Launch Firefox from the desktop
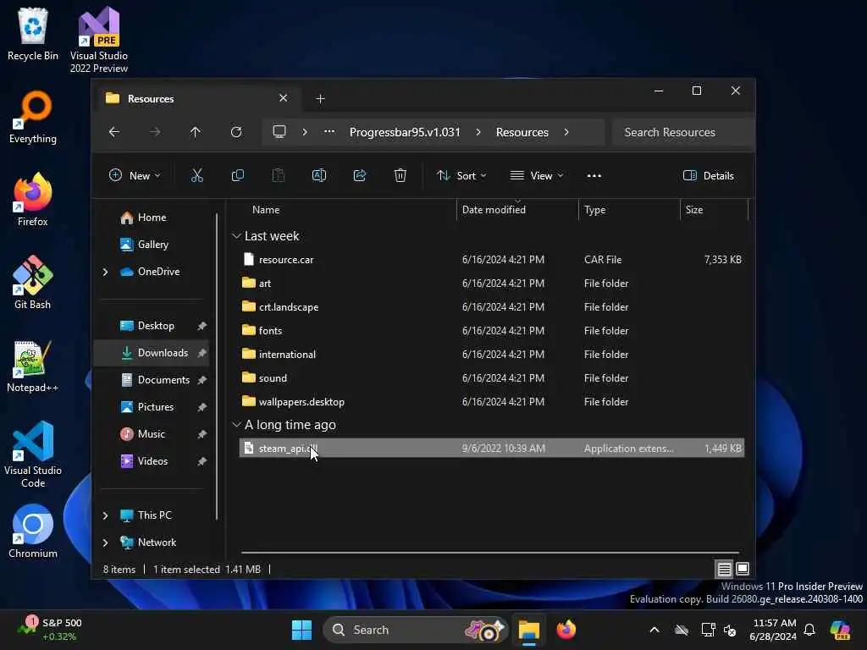Viewport: 867px width, 650px height. tap(33, 200)
